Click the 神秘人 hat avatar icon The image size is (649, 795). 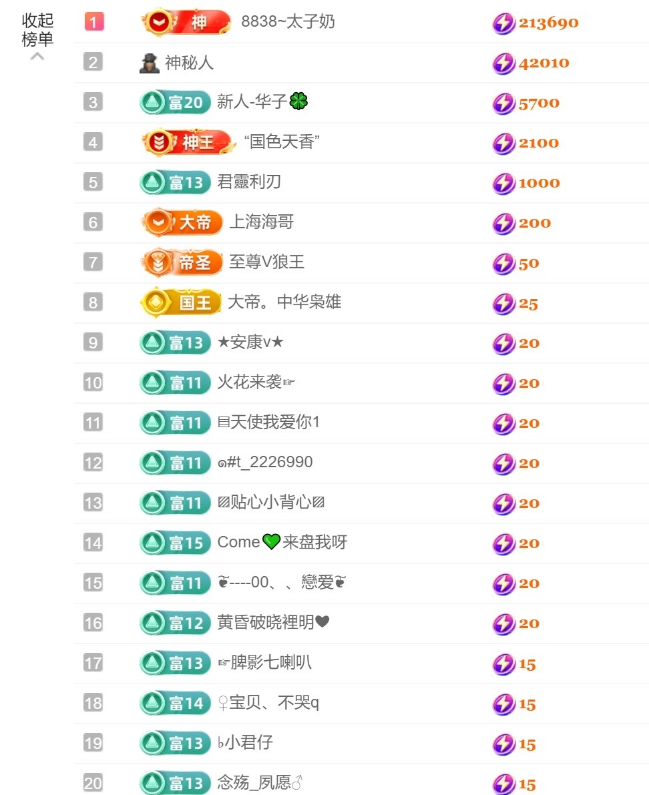click(149, 63)
